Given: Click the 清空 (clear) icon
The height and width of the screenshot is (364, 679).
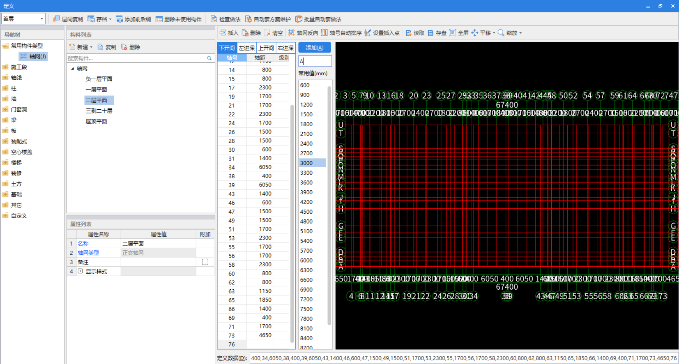Looking at the screenshot, I should [x=267, y=33].
